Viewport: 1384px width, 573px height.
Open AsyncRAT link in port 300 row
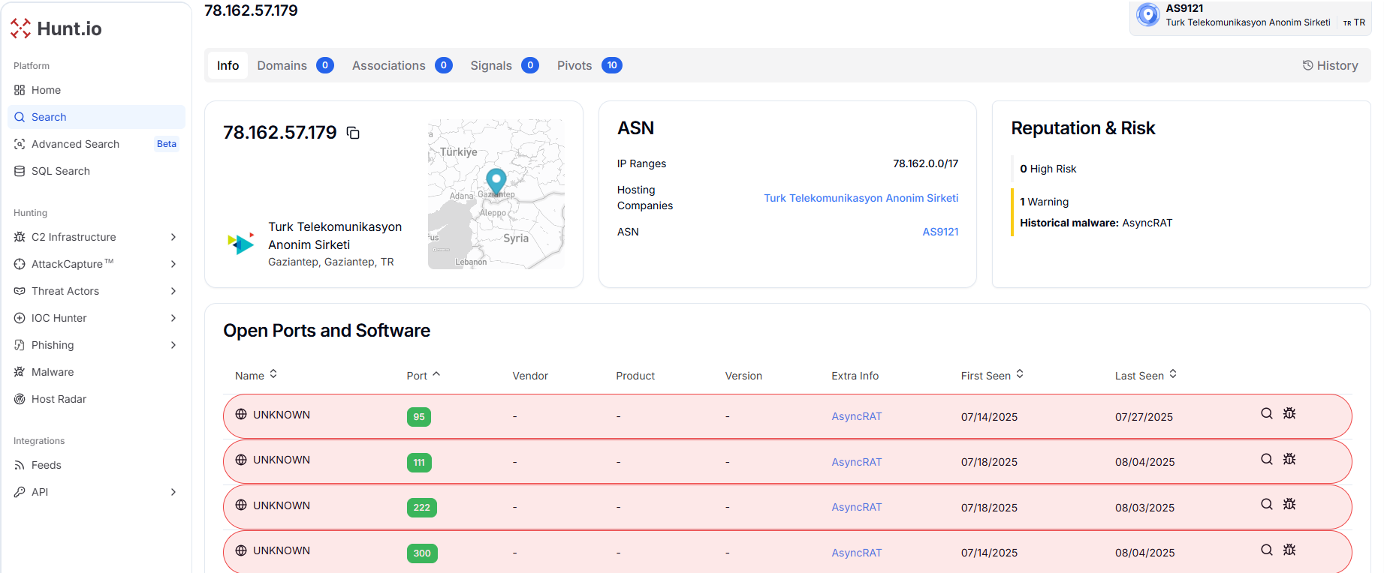pyautogui.click(x=856, y=553)
